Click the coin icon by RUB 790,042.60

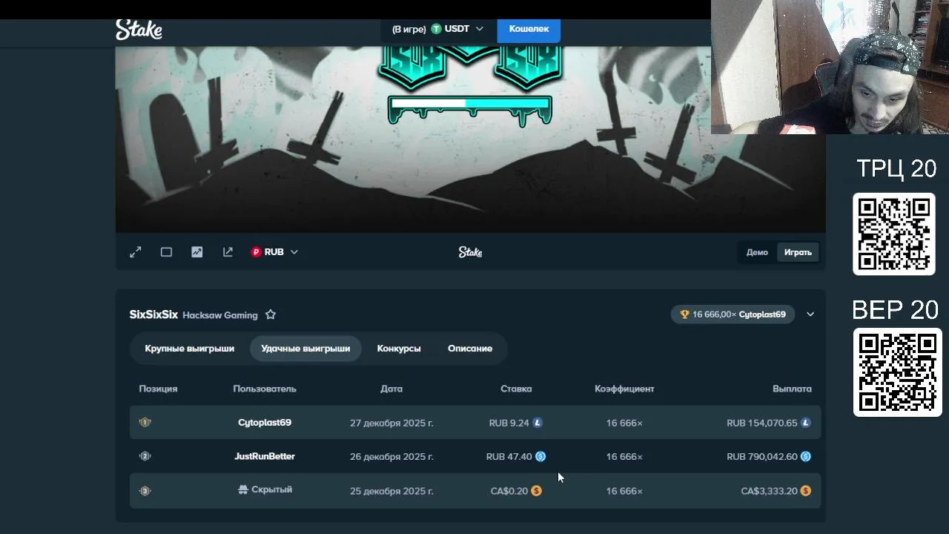[x=806, y=456]
